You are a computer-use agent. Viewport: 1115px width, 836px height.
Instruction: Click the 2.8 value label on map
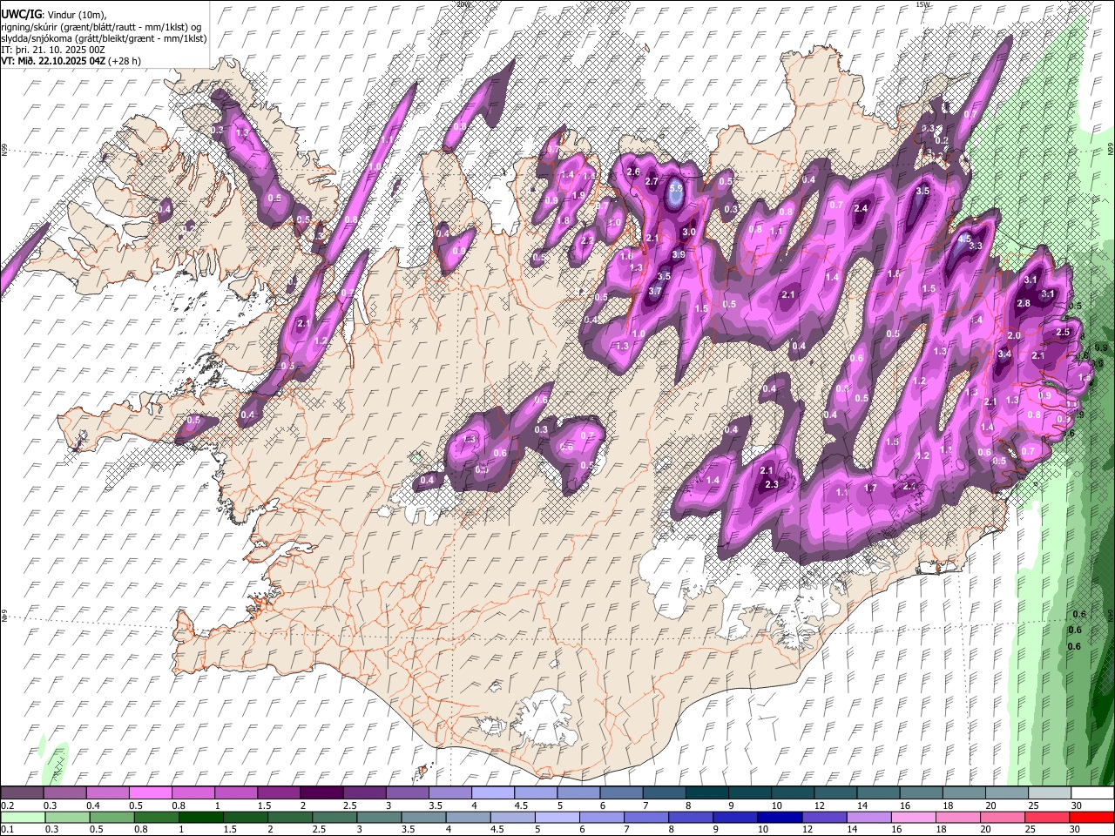click(1024, 303)
